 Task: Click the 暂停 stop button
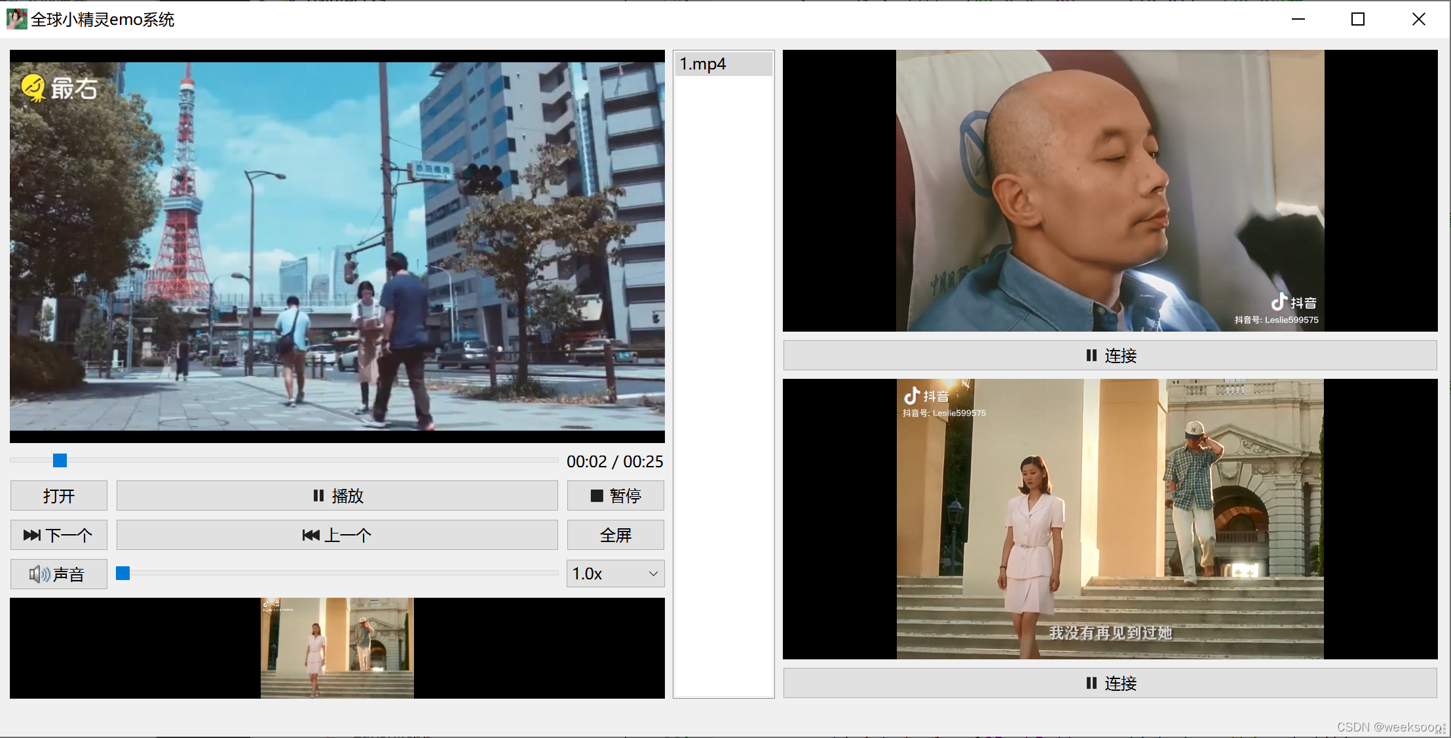click(x=616, y=495)
